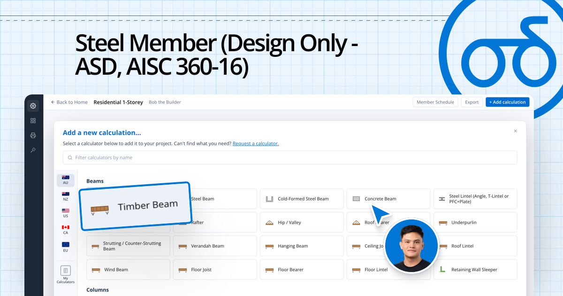
Task: Click the Retaining Wall Sleeper green icon
Action: 442,270
